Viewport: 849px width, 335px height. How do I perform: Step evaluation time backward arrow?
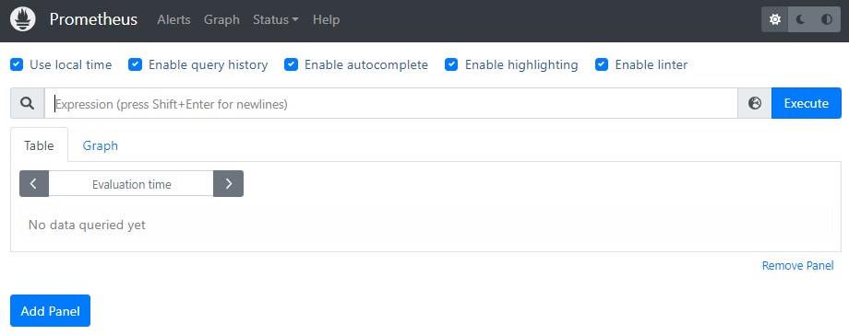point(33,184)
